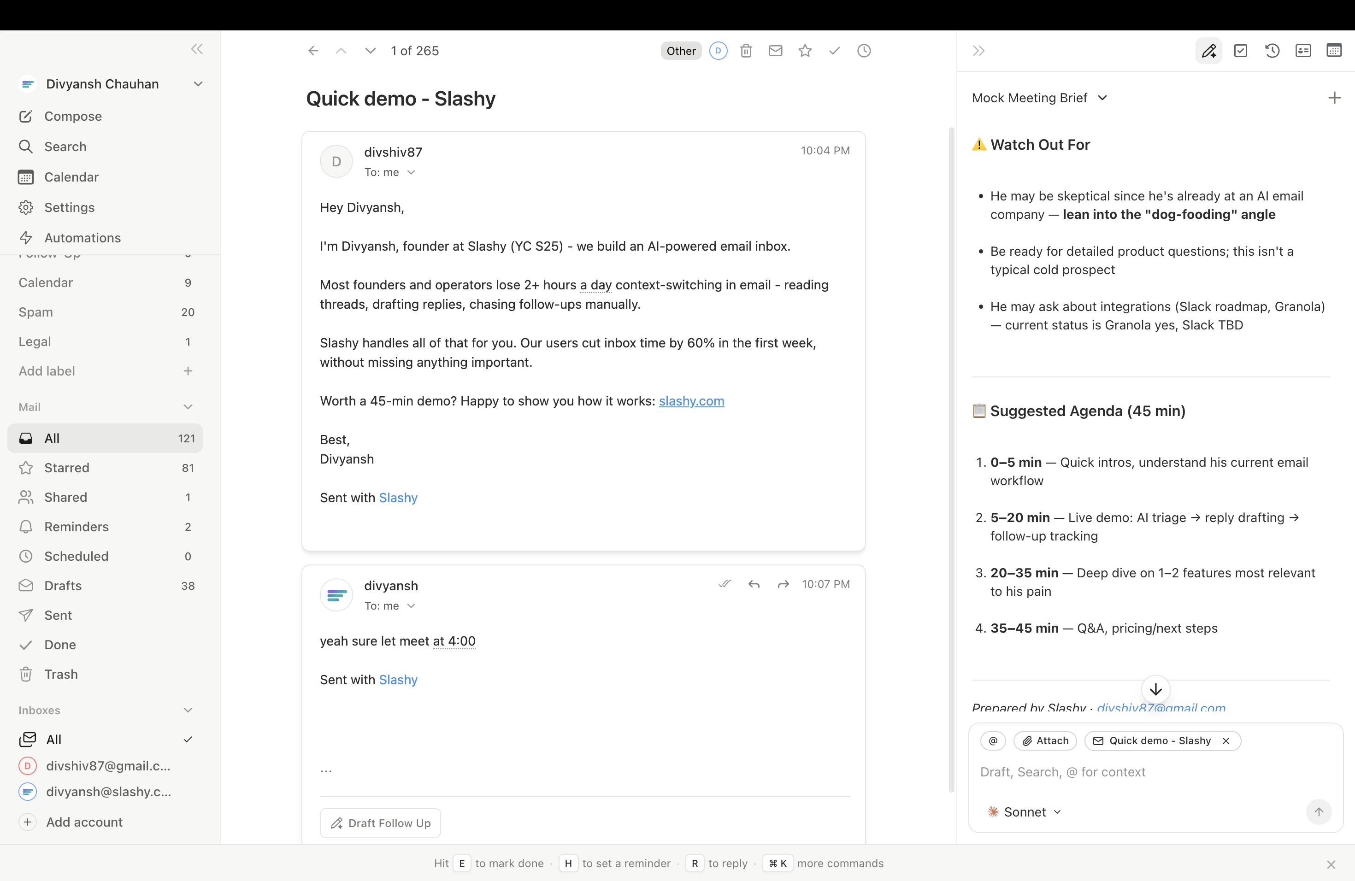Open the Reminders folder
Viewport: 1355px width, 881px height.
[106, 527]
